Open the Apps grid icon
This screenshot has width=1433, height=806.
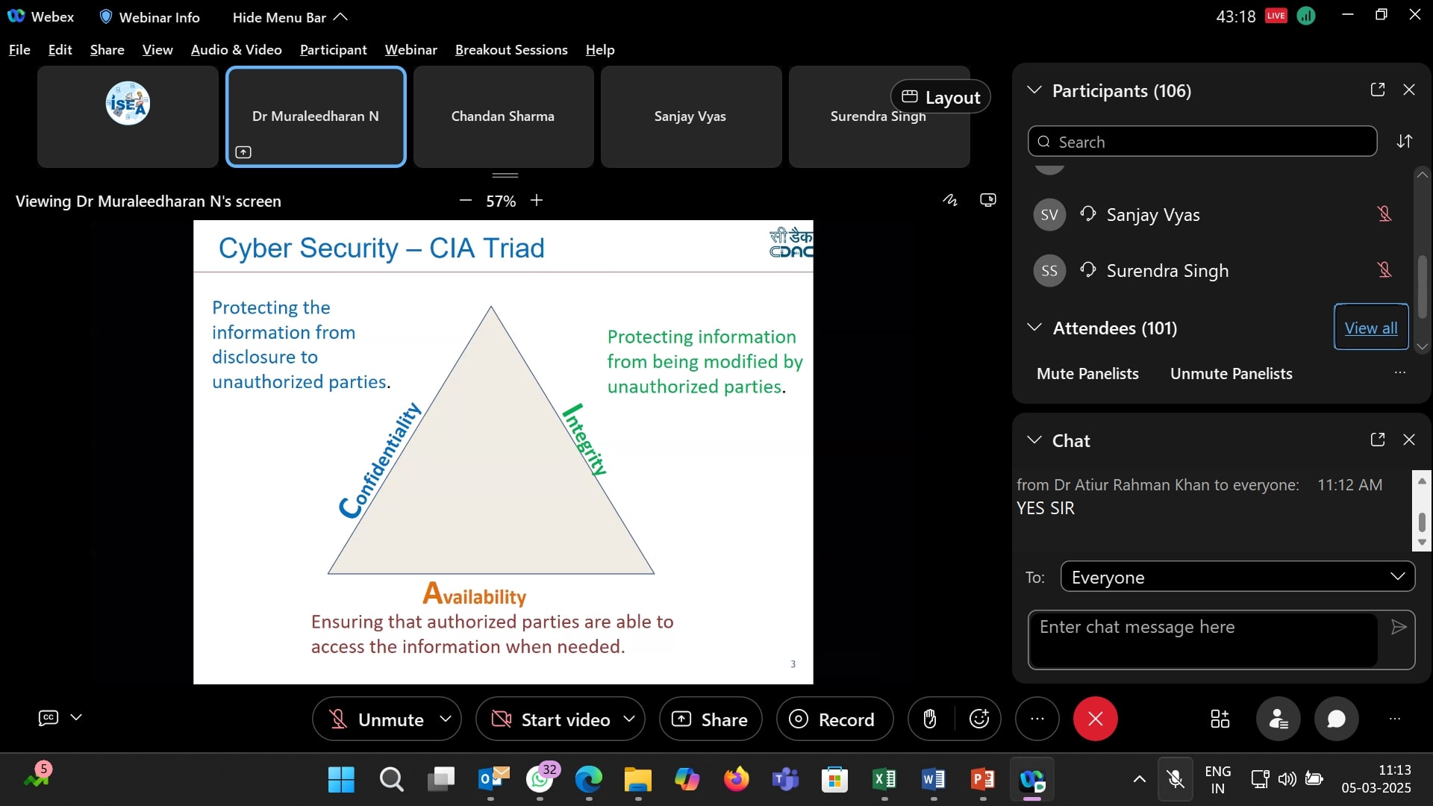(1220, 719)
